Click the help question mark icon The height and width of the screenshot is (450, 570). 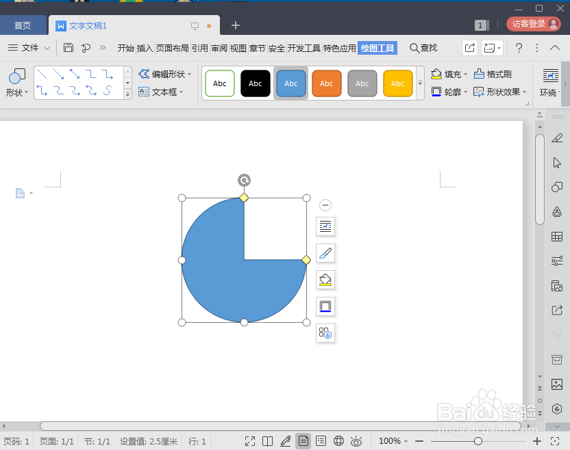coord(519,48)
